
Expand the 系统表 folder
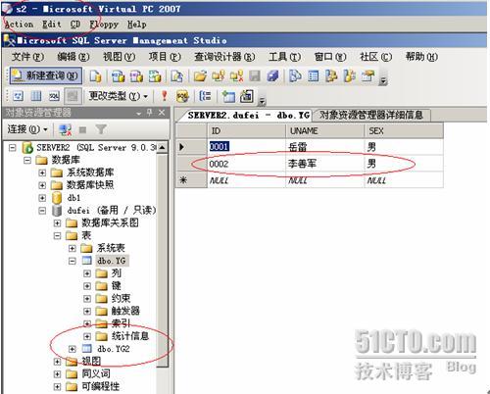click(x=73, y=248)
